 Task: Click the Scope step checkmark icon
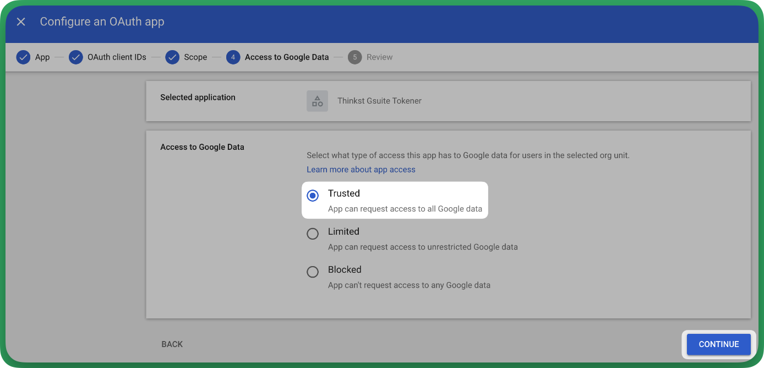(x=172, y=57)
